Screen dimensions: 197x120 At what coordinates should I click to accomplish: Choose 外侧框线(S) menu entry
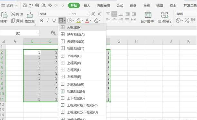click(82, 41)
